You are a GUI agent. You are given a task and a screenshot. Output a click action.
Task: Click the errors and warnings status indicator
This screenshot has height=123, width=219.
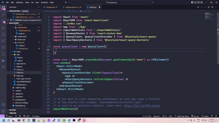click(27, 116)
